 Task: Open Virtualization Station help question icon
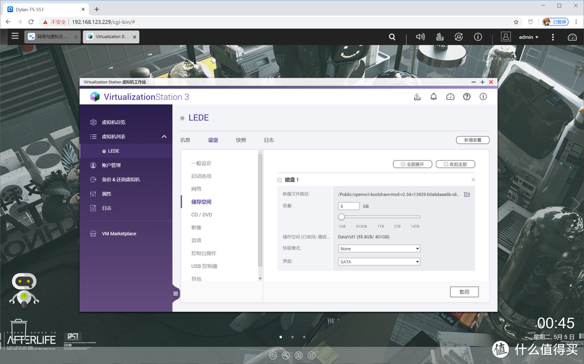click(467, 97)
